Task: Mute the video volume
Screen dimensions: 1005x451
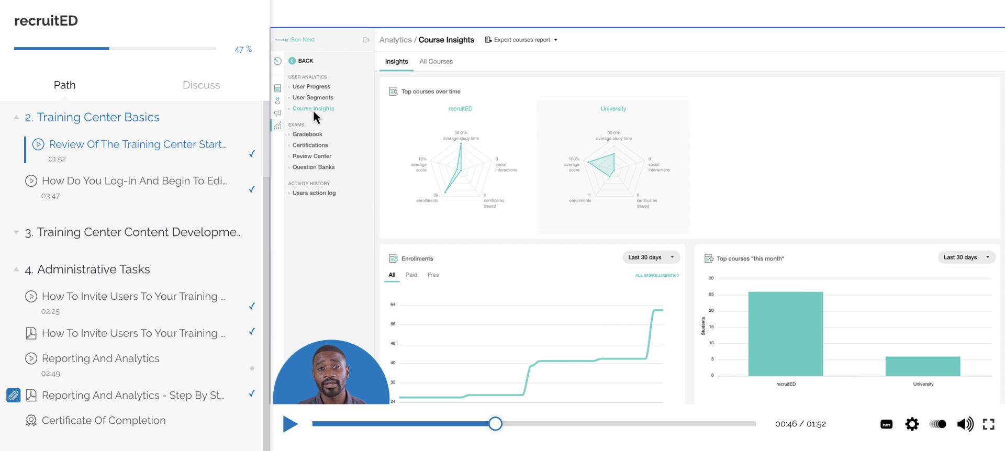Action: (965, 424)
